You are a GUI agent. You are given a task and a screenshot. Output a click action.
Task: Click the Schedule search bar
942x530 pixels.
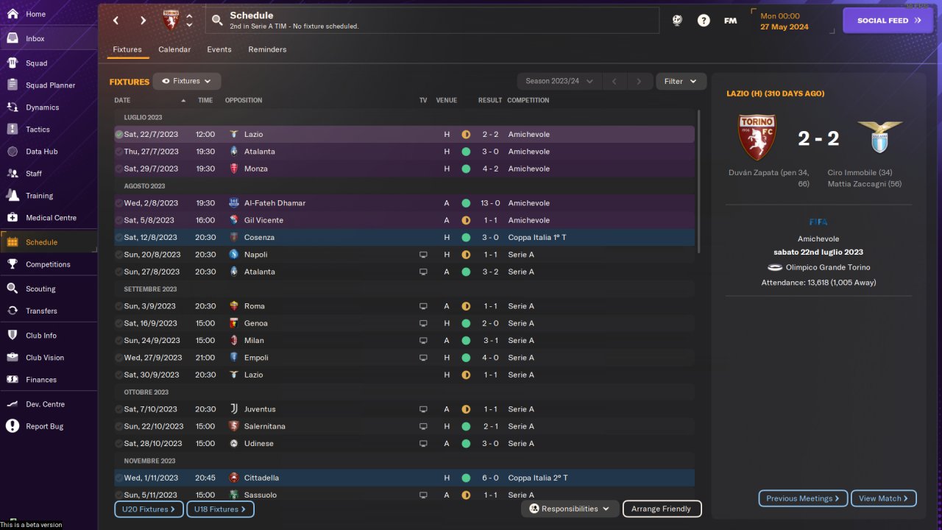click(432, 21)
